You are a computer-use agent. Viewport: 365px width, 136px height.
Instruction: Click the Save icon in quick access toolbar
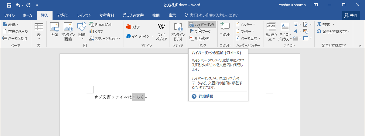[x=9, y=5]
